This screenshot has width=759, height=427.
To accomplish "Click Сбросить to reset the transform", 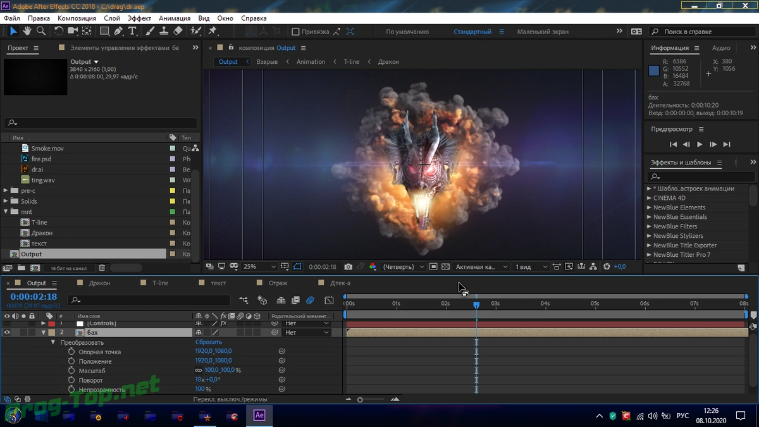I will [x=208, y=342].
